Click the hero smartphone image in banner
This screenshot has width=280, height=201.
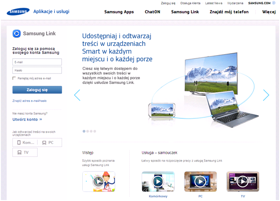tap(162, 110)
